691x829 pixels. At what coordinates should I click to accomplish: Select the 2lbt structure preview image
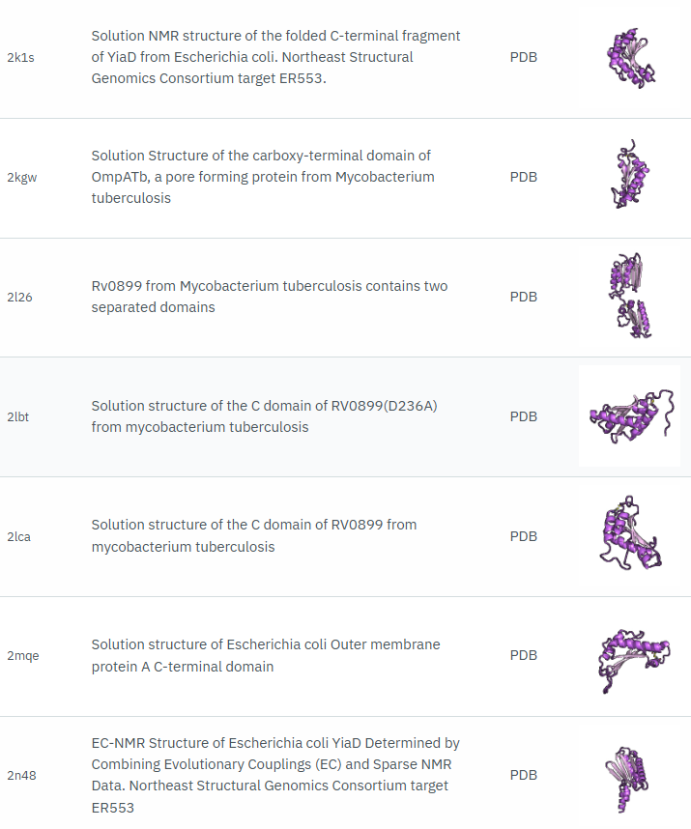point(629,416)
